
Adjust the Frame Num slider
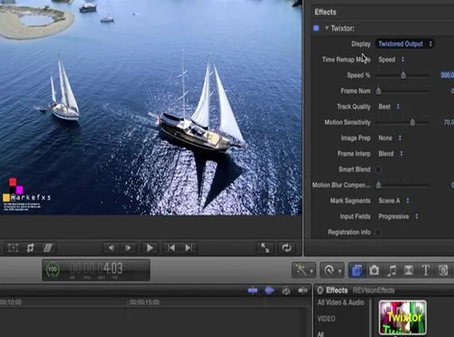click(379, 91)
